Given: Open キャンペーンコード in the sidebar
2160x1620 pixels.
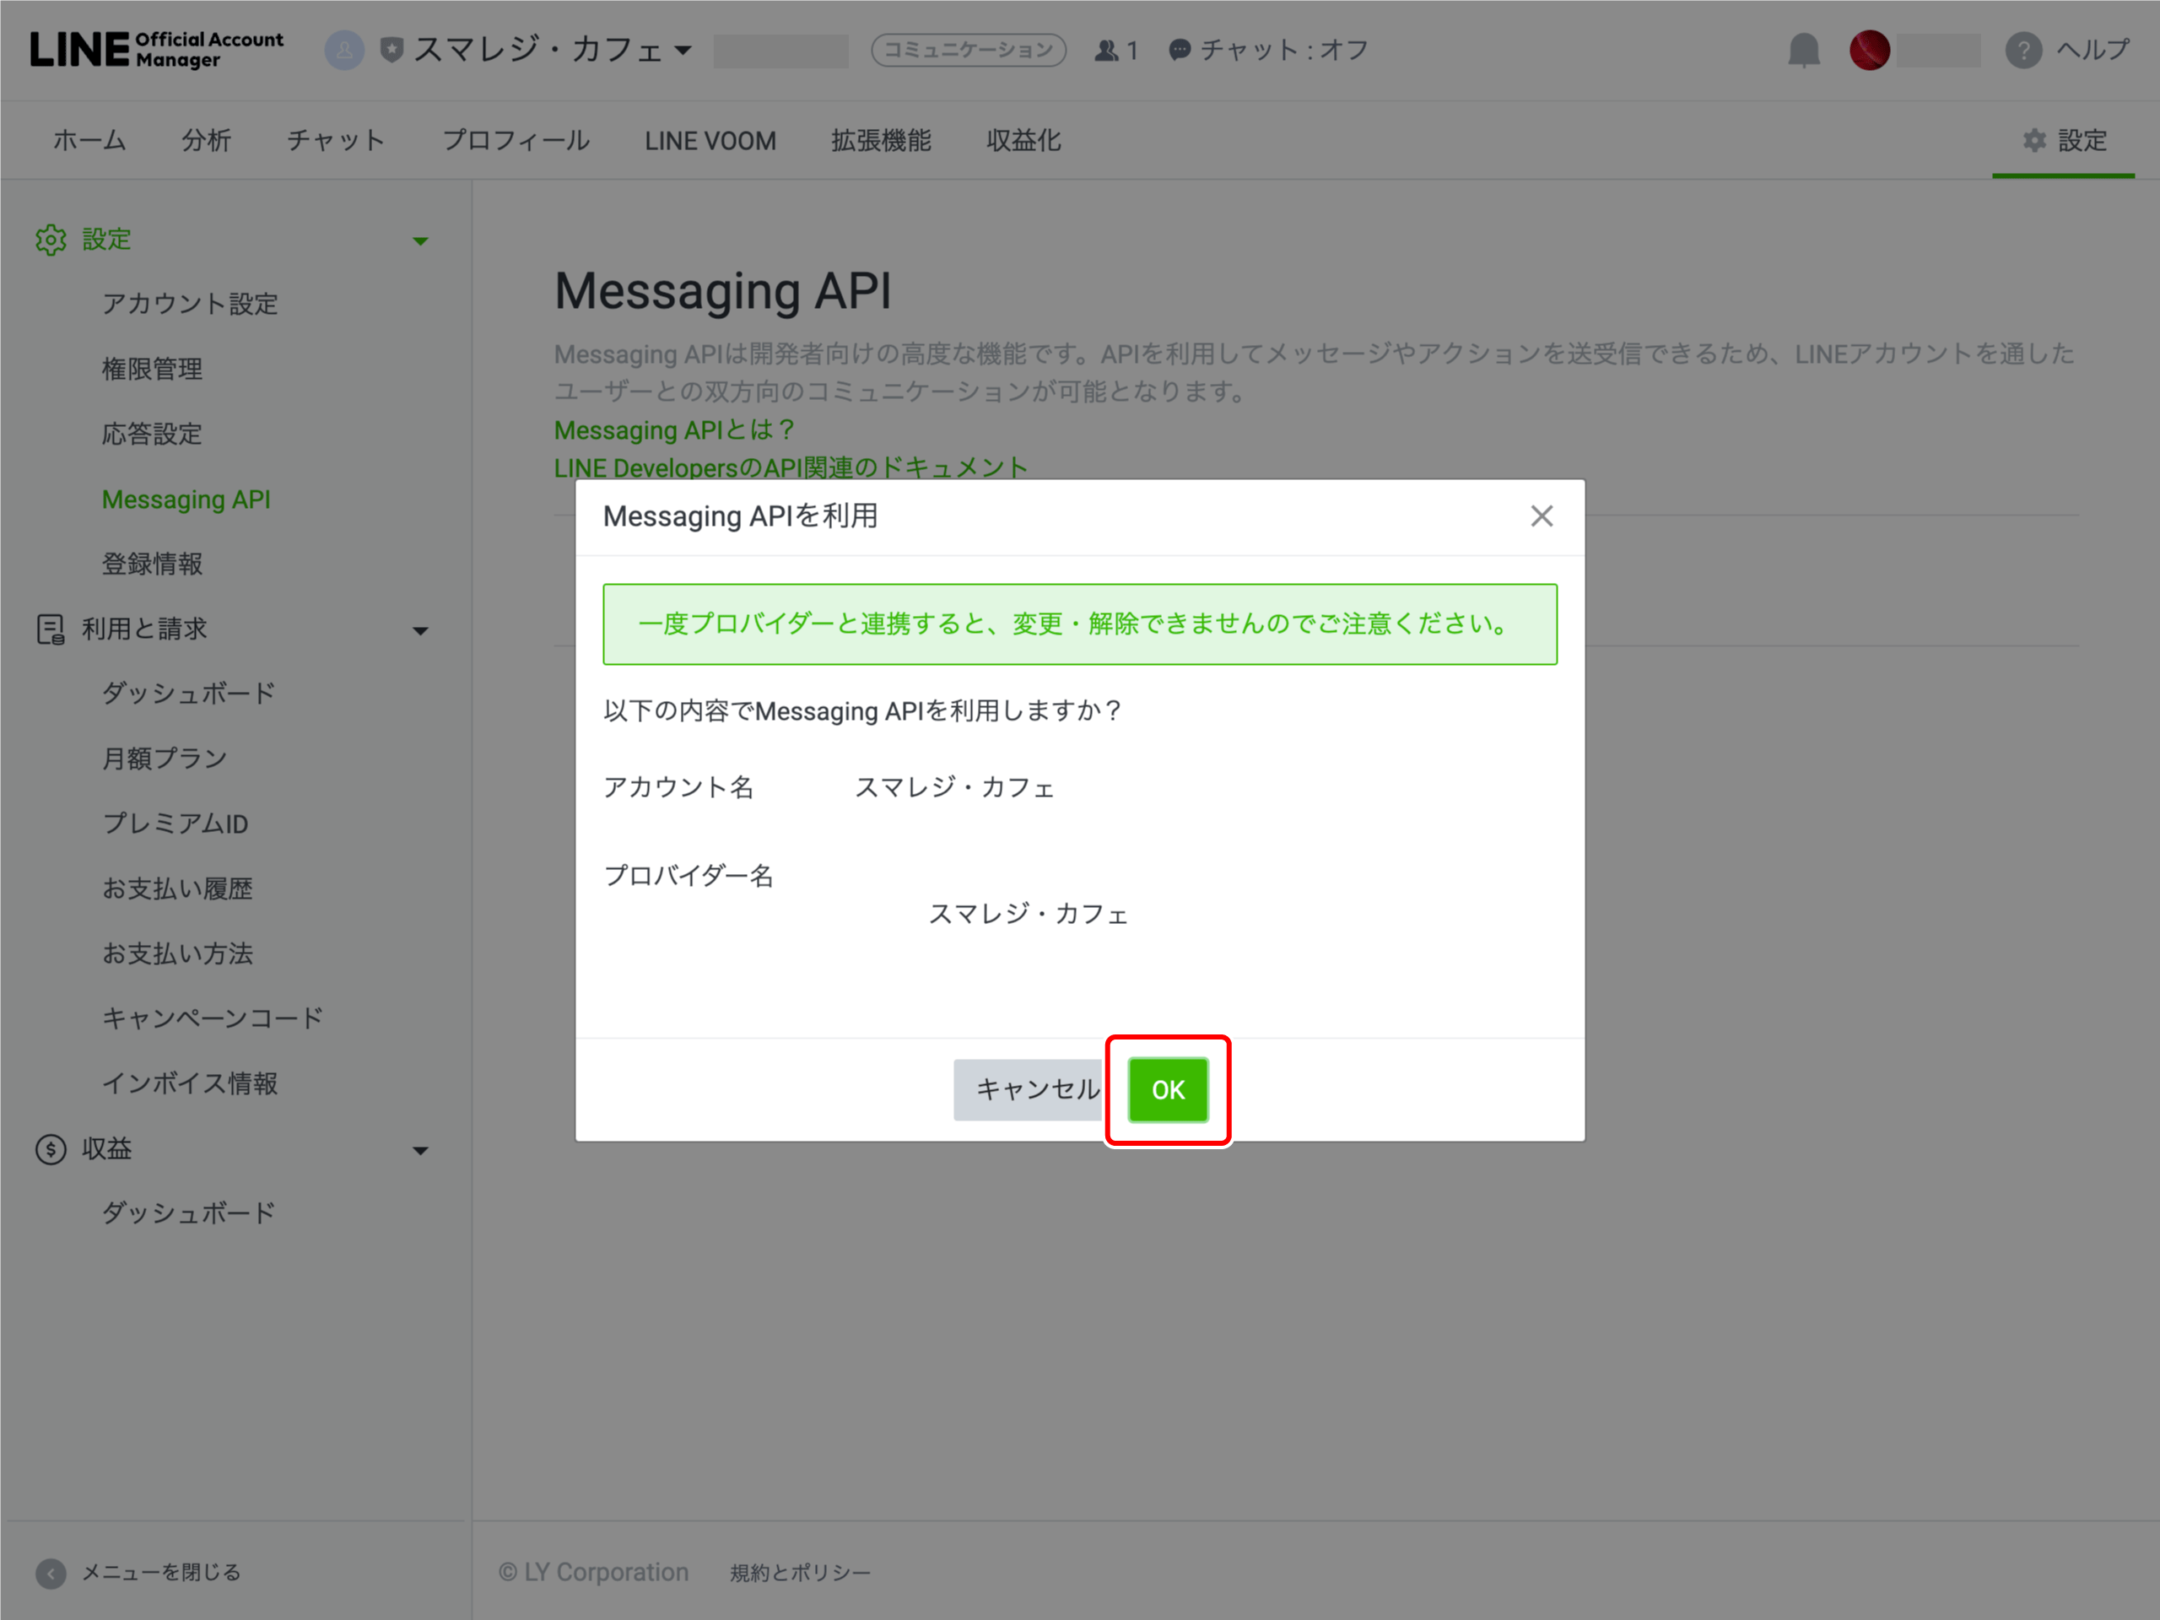Looking at the screenshot, I should coord(213,1018).
